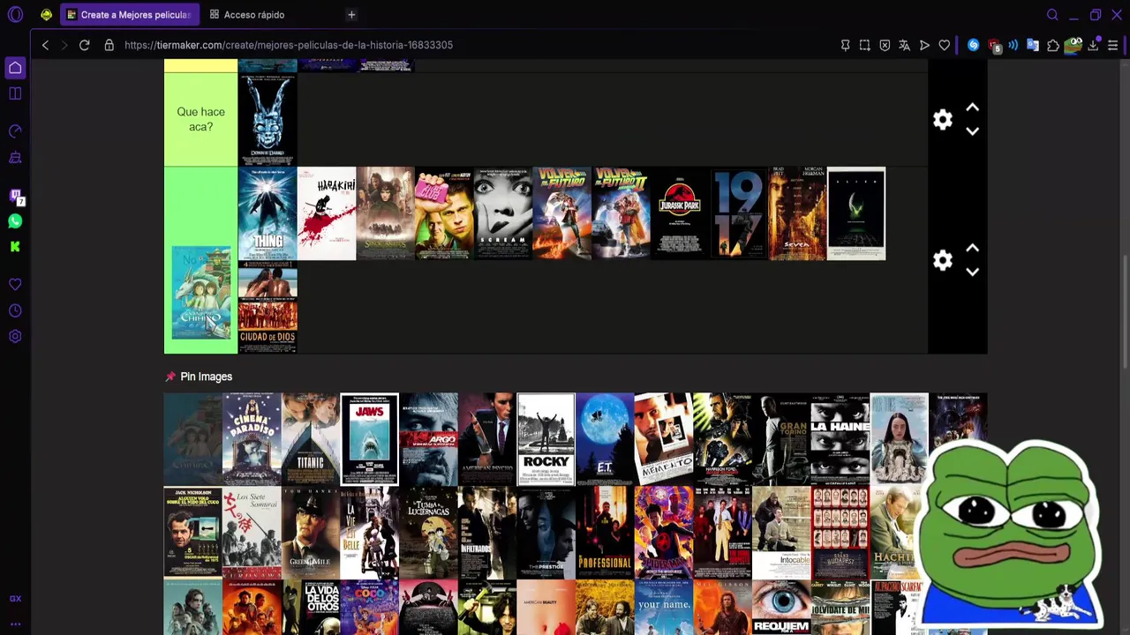The image size is (1130, 635).
Task: Select The Thing poster in green tier
Action: click(267, 213)
